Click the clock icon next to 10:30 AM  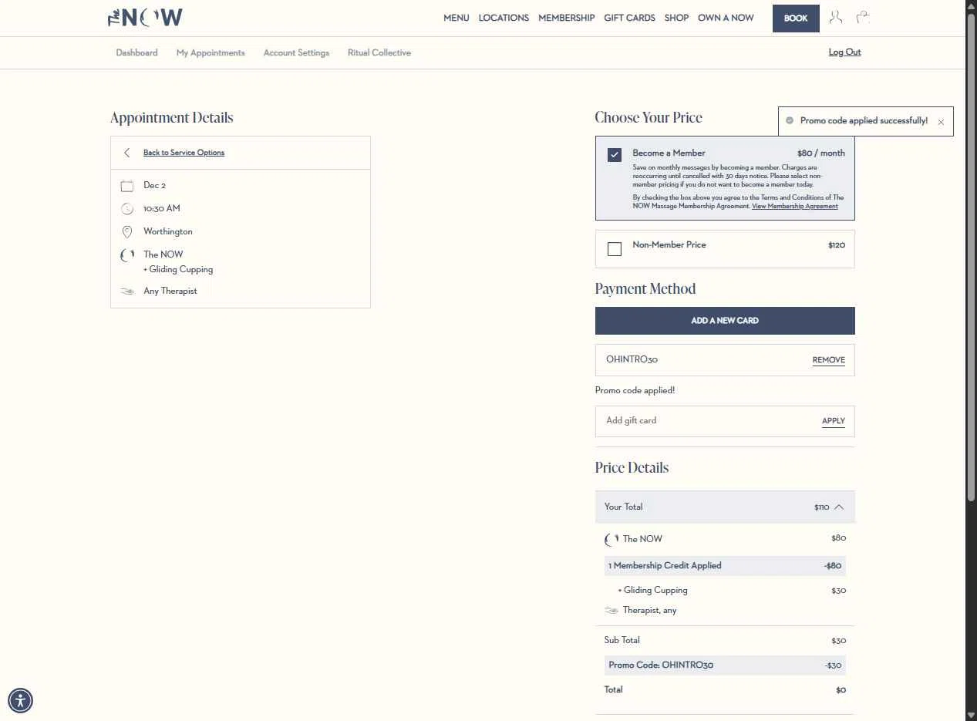[127, 209]
